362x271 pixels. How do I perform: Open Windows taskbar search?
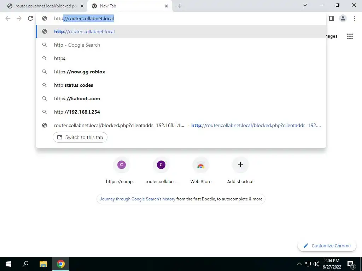(x=25, y=264)
